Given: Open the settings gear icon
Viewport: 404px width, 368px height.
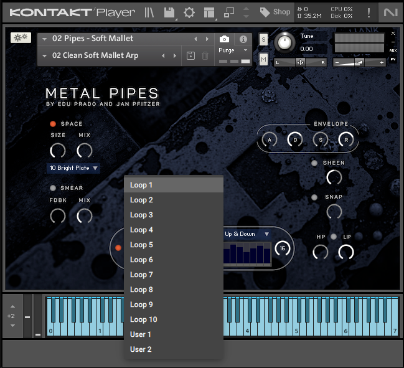Looking at the screenshot, I should [x=189, y=12].
